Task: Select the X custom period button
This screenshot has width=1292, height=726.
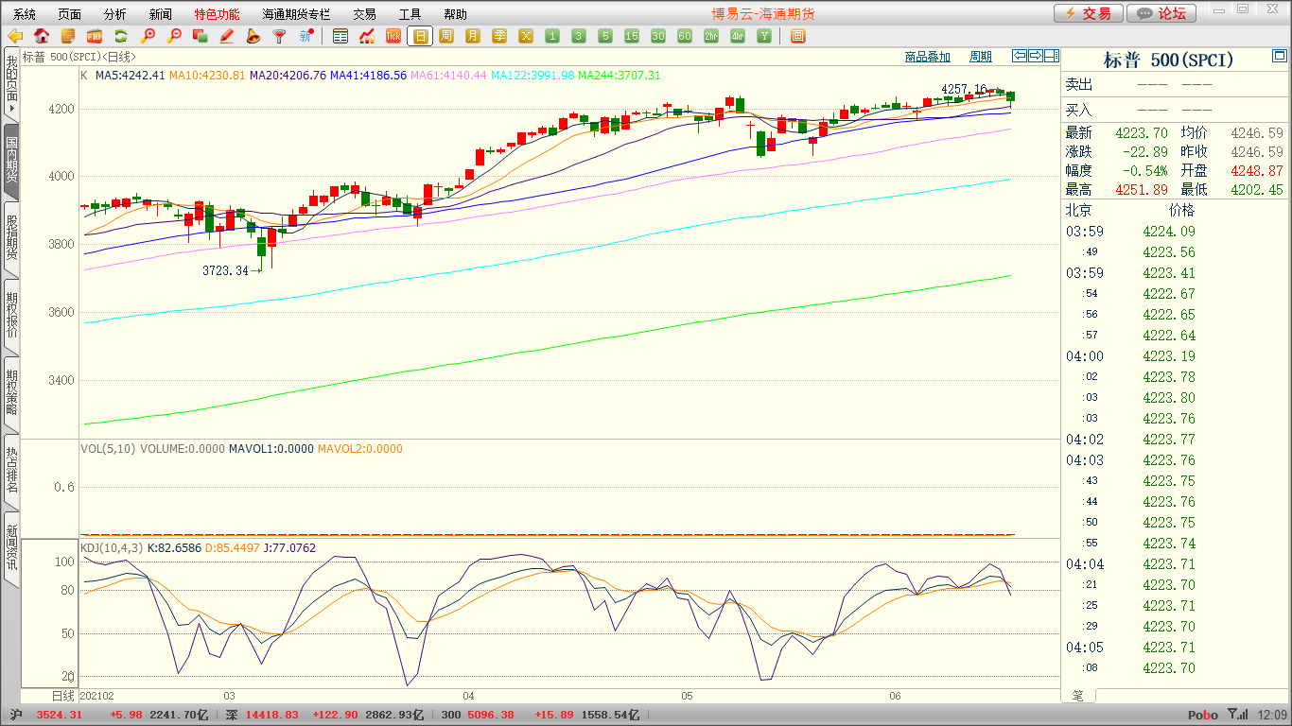Action: point(526,37)
